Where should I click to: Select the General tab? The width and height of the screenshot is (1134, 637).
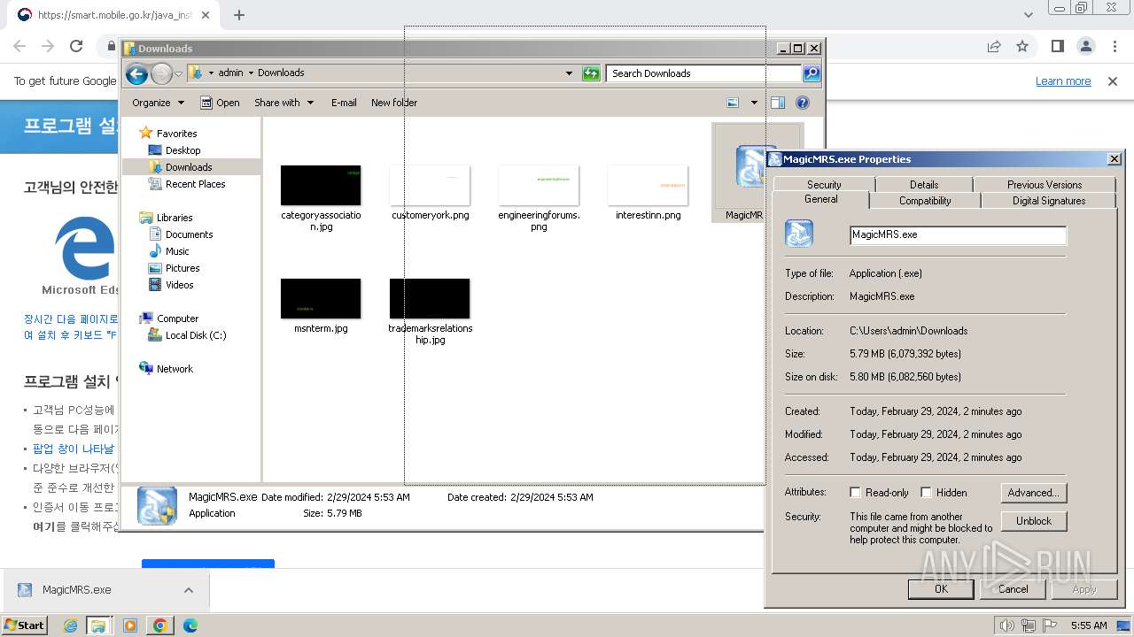point(820,200)
